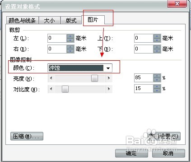191x162 pixels.
Task: Click the 亮度 percentage field showing 85
Action: pos(144,78)
